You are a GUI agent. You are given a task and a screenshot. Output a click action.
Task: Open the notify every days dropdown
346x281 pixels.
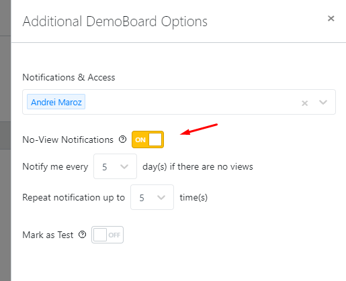click(115, 166)
